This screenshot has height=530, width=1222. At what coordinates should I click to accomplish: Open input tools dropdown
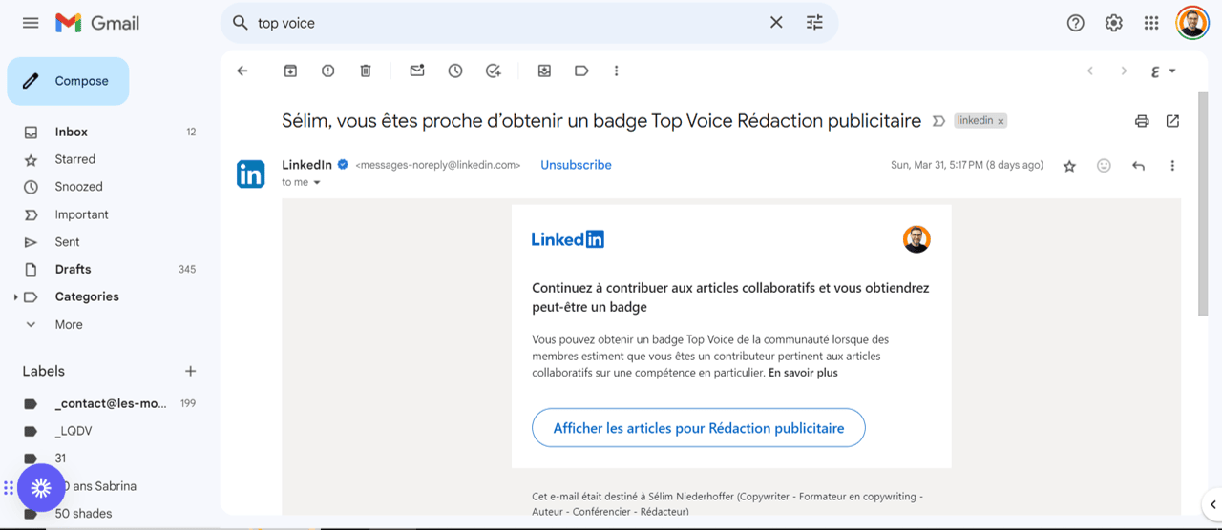coord(1163,71)
